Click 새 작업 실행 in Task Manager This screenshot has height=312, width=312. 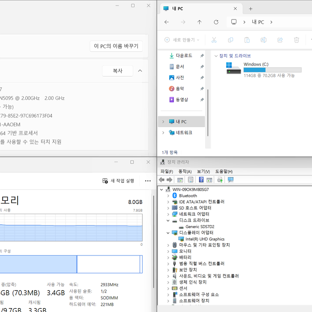pyautogui.click(x=118, y=181)
